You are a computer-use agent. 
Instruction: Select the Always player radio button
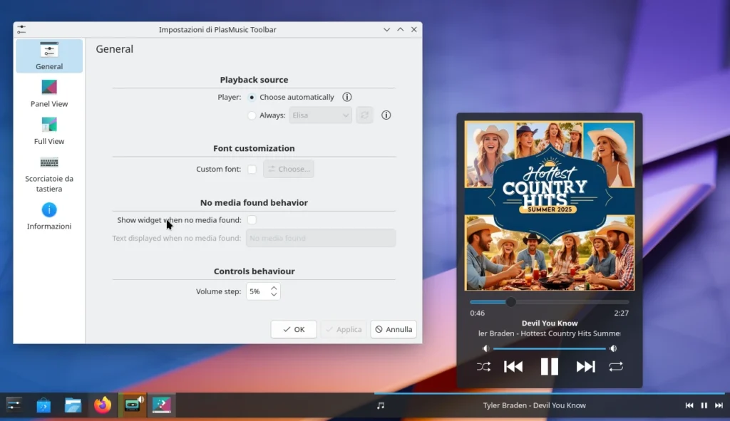(251, 115)
